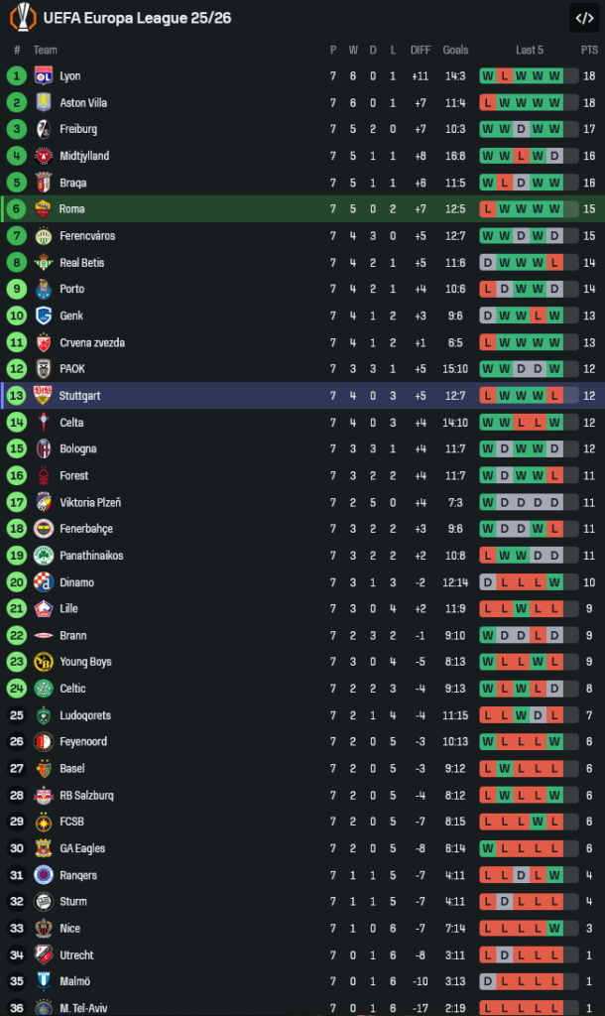The width and height of the screenshot is (605, 1016).
Task: Select the Fenerbahçe table row name
Action: pyautogui.click(x=86, y=529)
